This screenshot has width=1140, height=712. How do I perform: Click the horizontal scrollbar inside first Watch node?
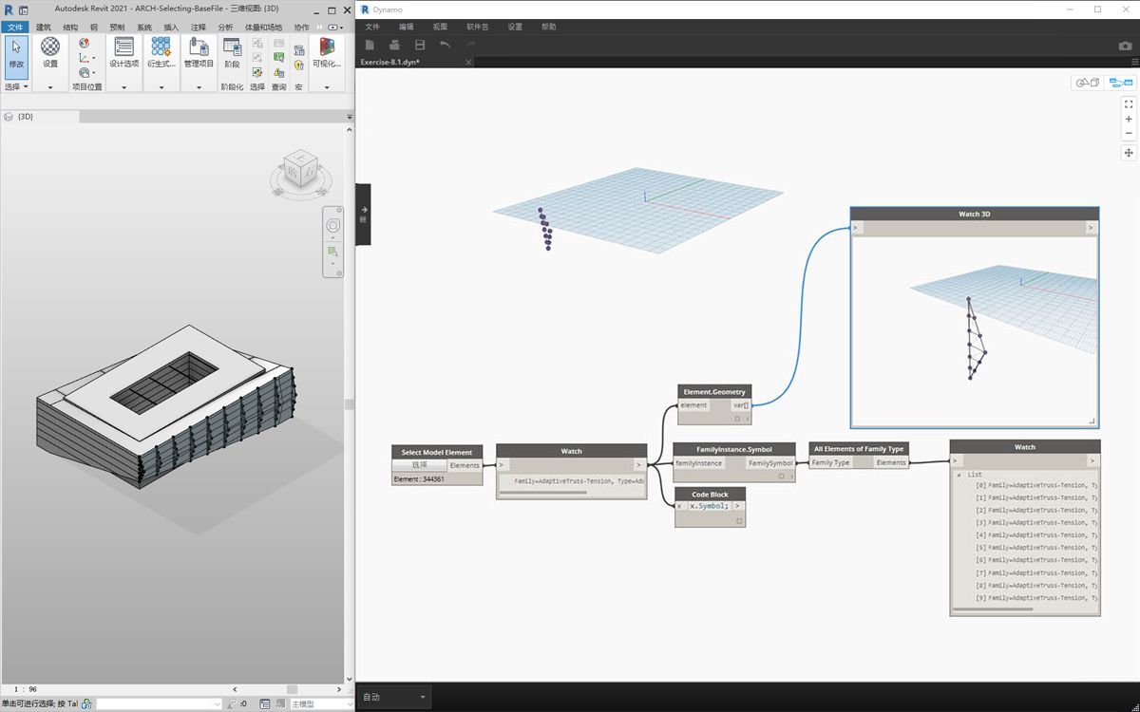[x=542, y=493]
